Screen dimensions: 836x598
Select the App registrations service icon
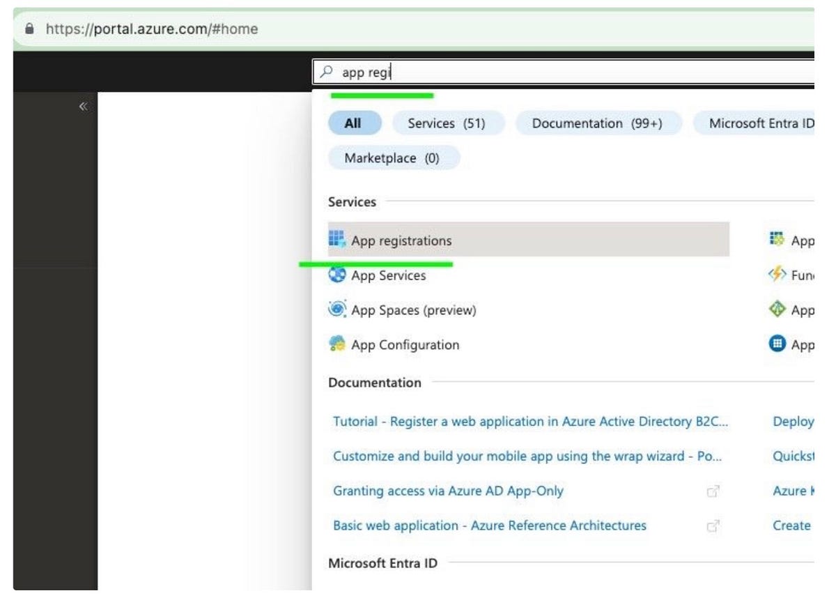click(x=337, y=239)
